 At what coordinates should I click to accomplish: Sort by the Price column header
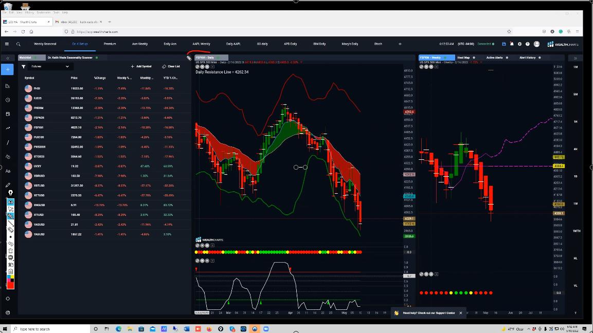(74, 78)
